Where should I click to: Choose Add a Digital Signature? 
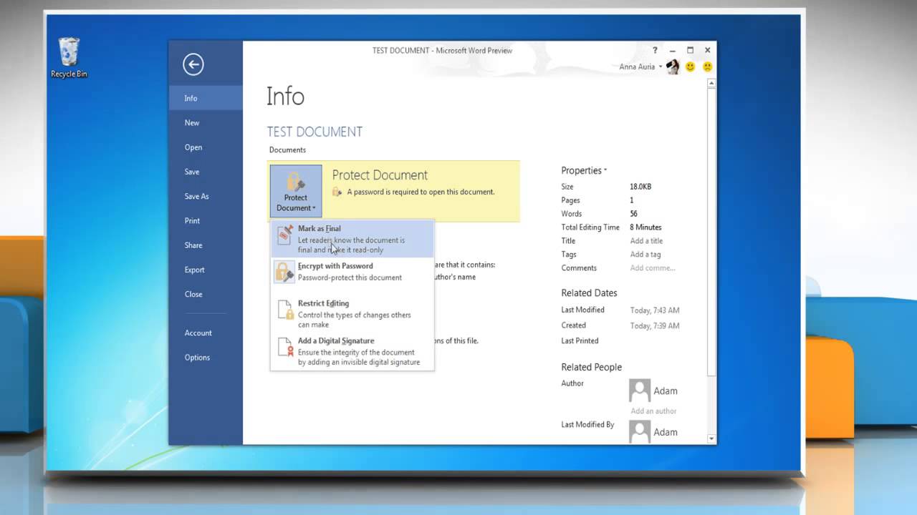point(352,351)
